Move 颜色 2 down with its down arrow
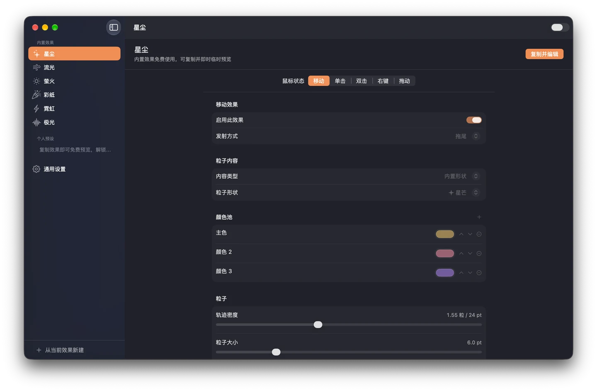The image size is (597, 391). coord(470,253)
